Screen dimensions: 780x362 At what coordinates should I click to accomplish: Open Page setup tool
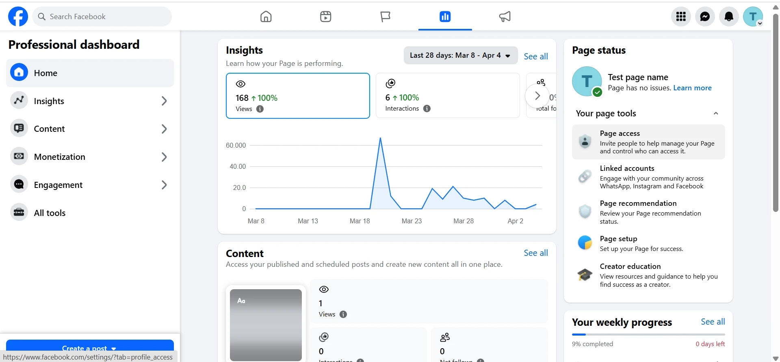[648, 243]
